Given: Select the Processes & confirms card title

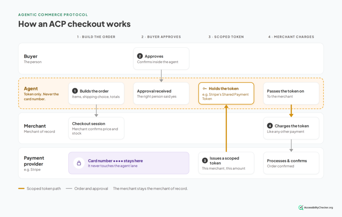Looking at the screenshot, I should pyautogui.click(x=287, y=161).
